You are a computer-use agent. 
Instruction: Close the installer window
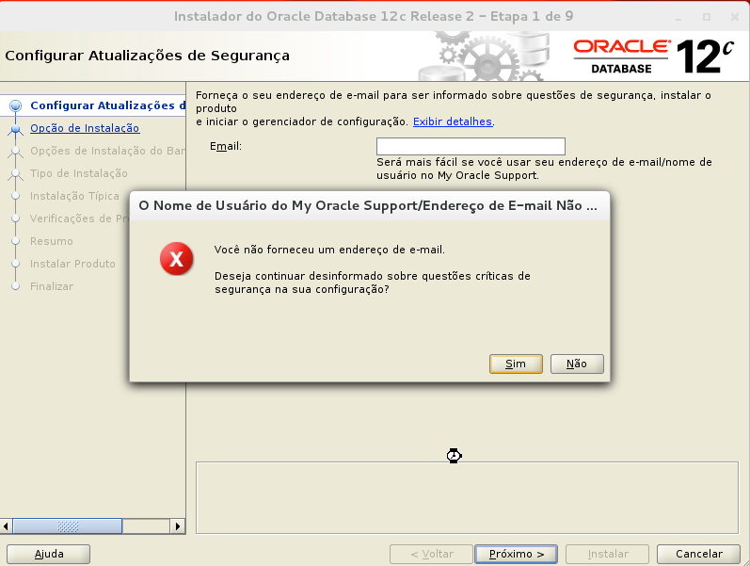coord(735,17)
